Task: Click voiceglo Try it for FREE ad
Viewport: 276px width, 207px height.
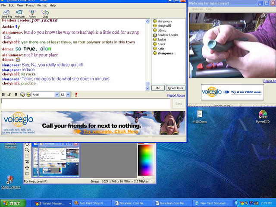Action: (232, 92)
